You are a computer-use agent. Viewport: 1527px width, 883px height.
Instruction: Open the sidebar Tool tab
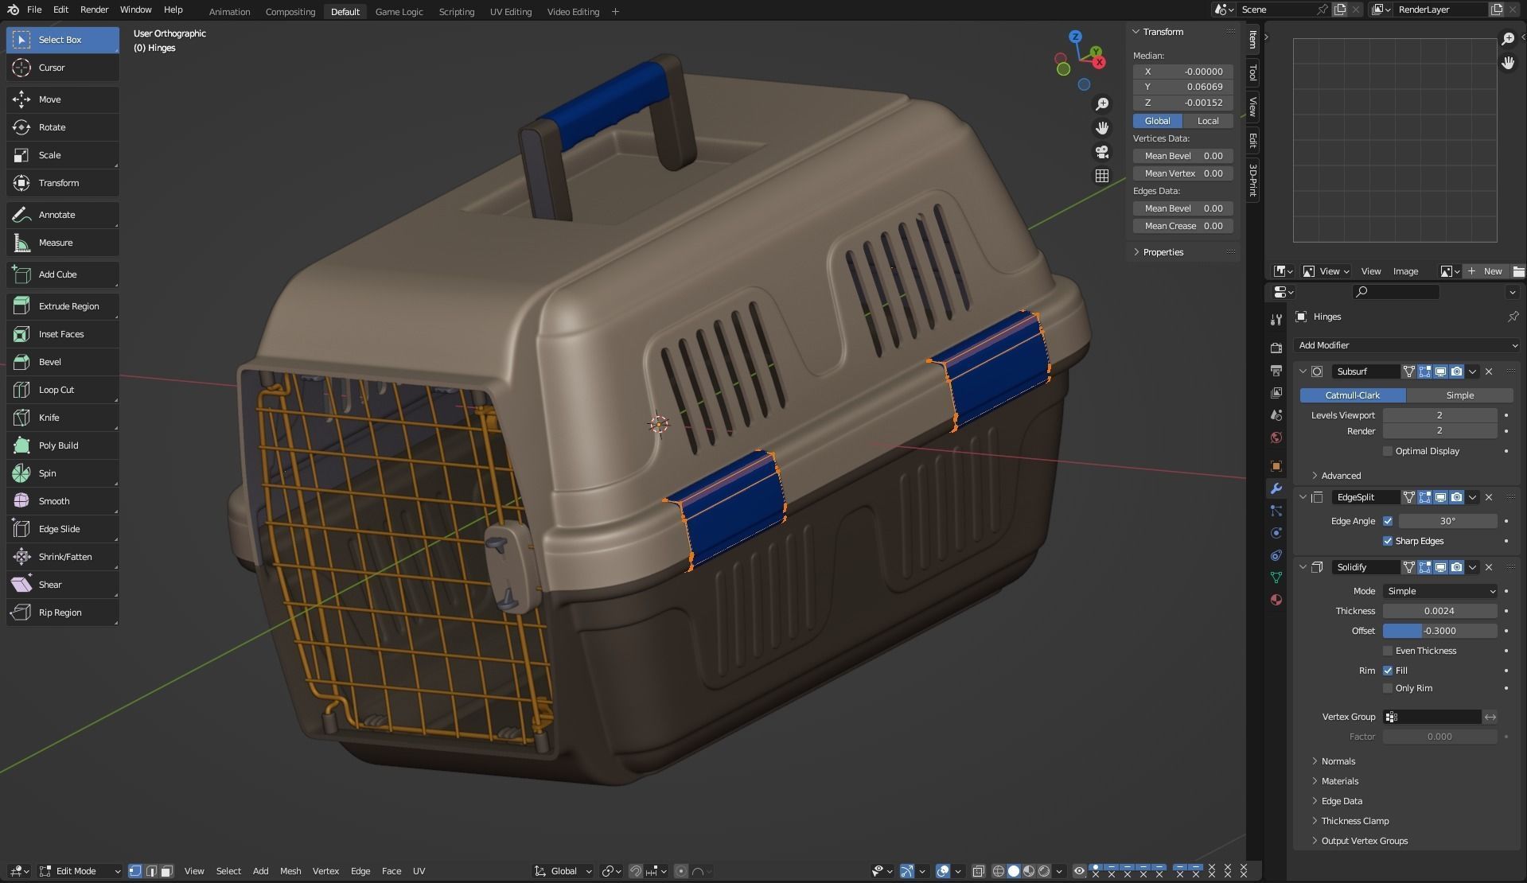(x=1252, y=72)
